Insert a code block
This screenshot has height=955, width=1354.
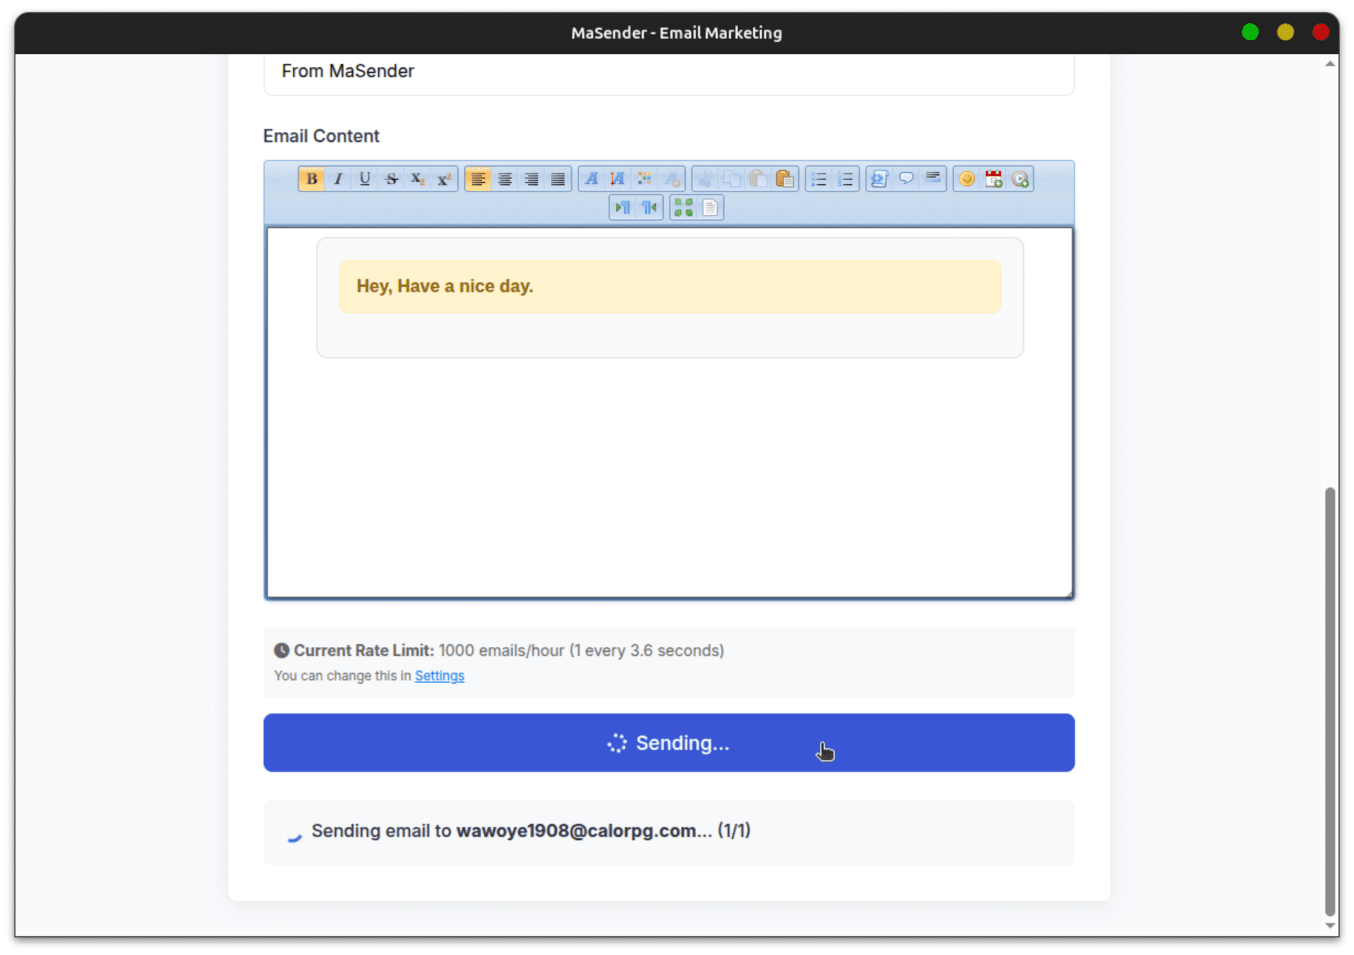pyautogui.click(x=880, y=179)
